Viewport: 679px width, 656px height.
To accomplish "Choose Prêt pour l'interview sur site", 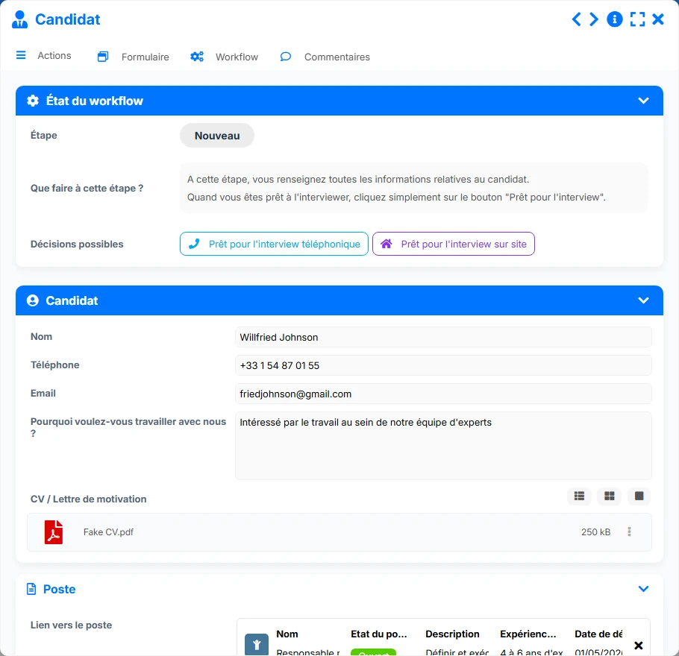I will [x=454, y=244].
